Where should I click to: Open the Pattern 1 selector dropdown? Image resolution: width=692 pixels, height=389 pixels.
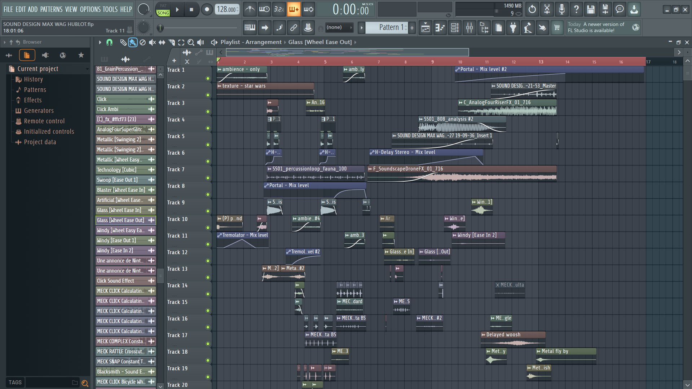(x=388, y=27)
